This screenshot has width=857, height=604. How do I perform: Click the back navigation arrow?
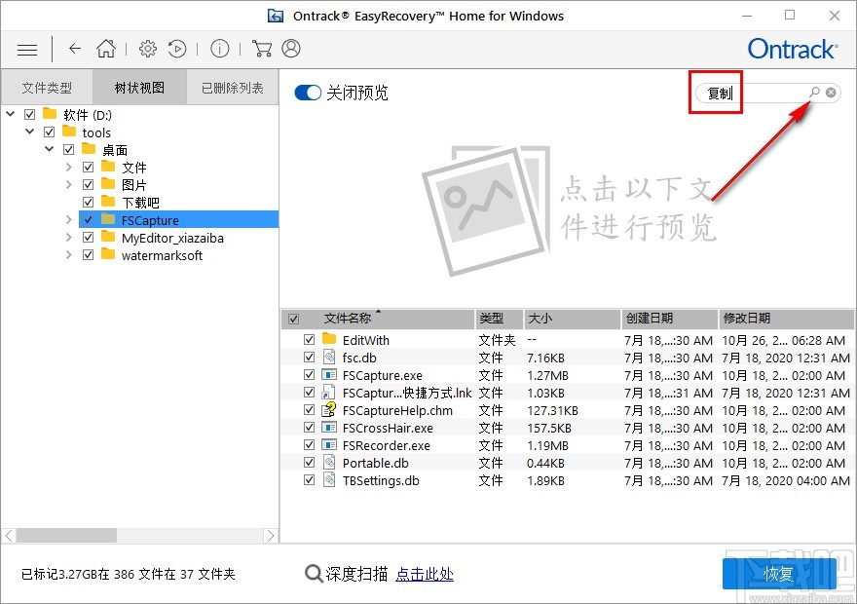(x=74, y=49)
